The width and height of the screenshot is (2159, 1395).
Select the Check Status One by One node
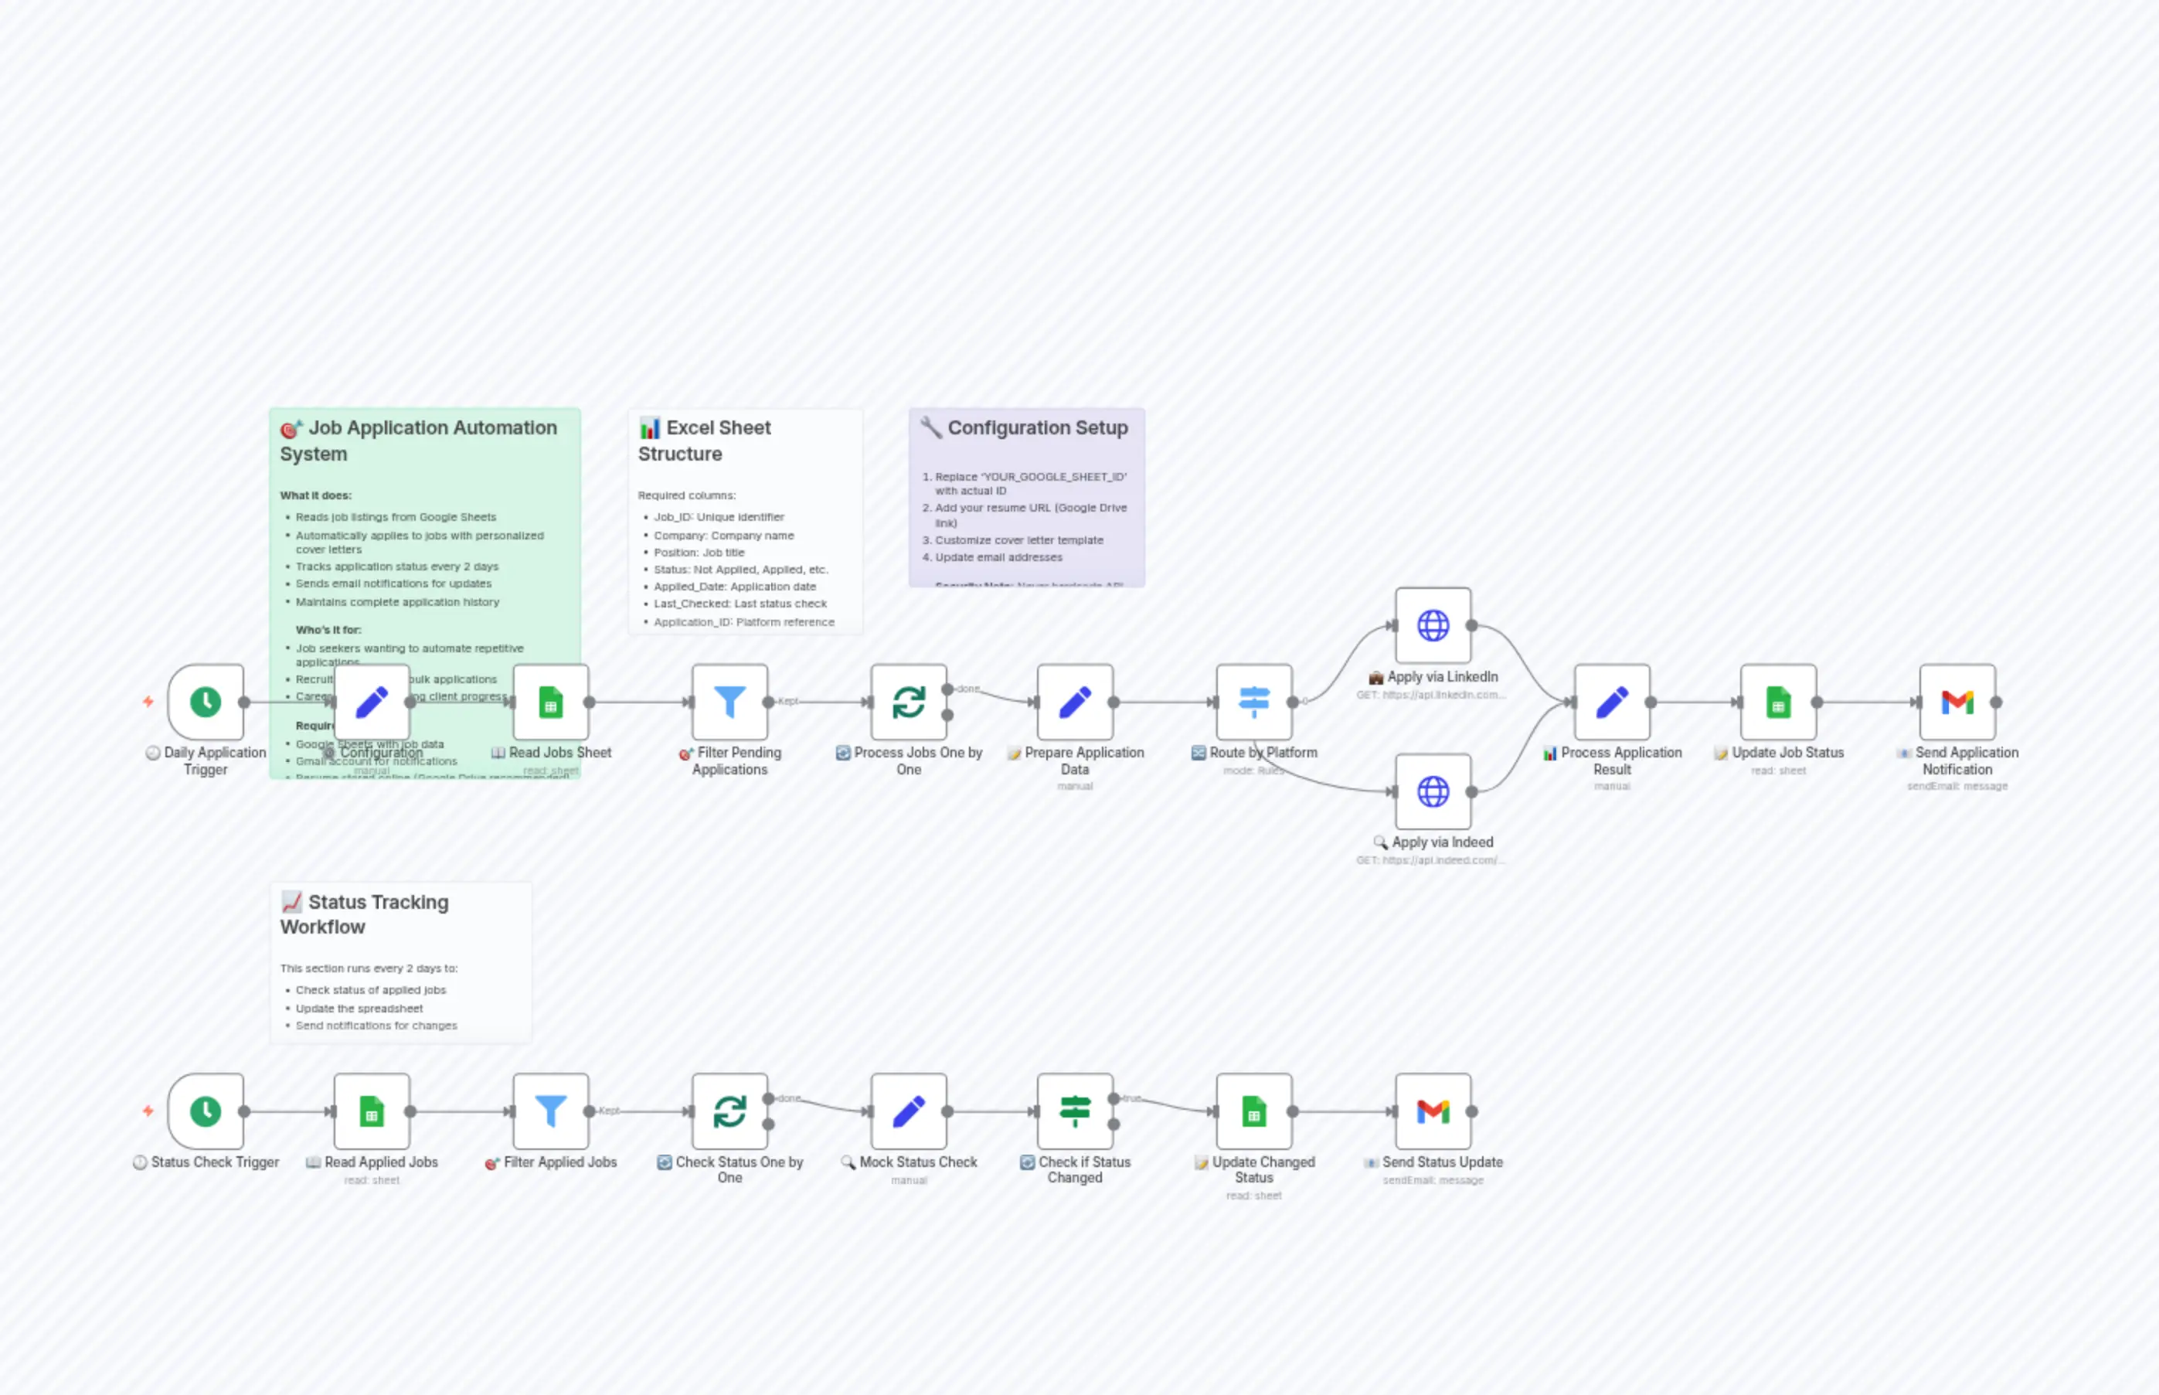point(730,1111)
